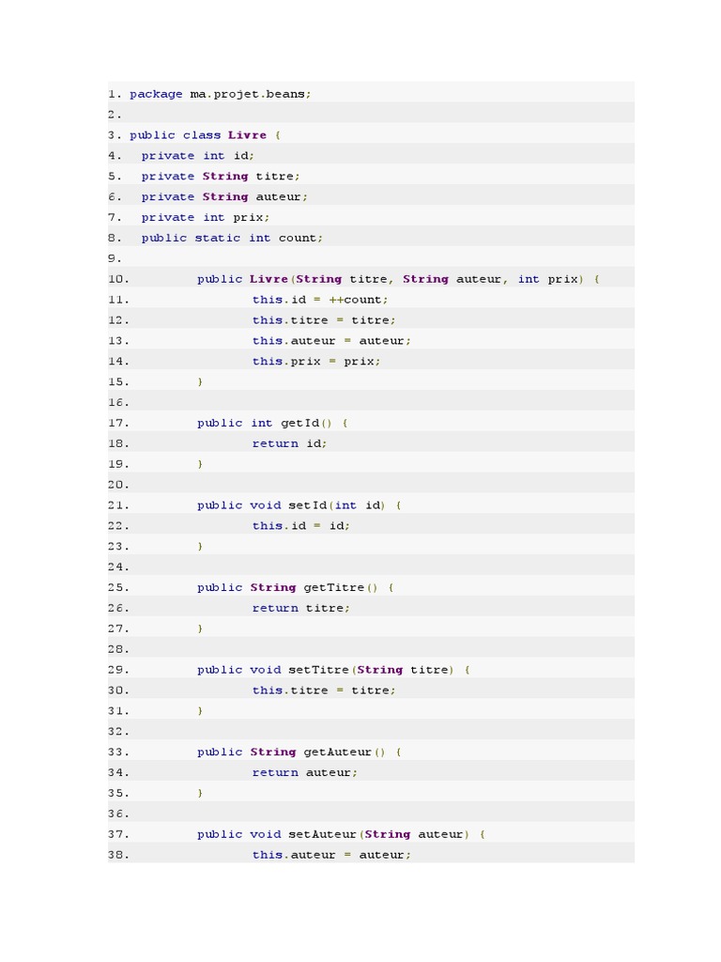721x962 pixels.
Task: Click 'private int id;' field line
Action: point(197,156)
